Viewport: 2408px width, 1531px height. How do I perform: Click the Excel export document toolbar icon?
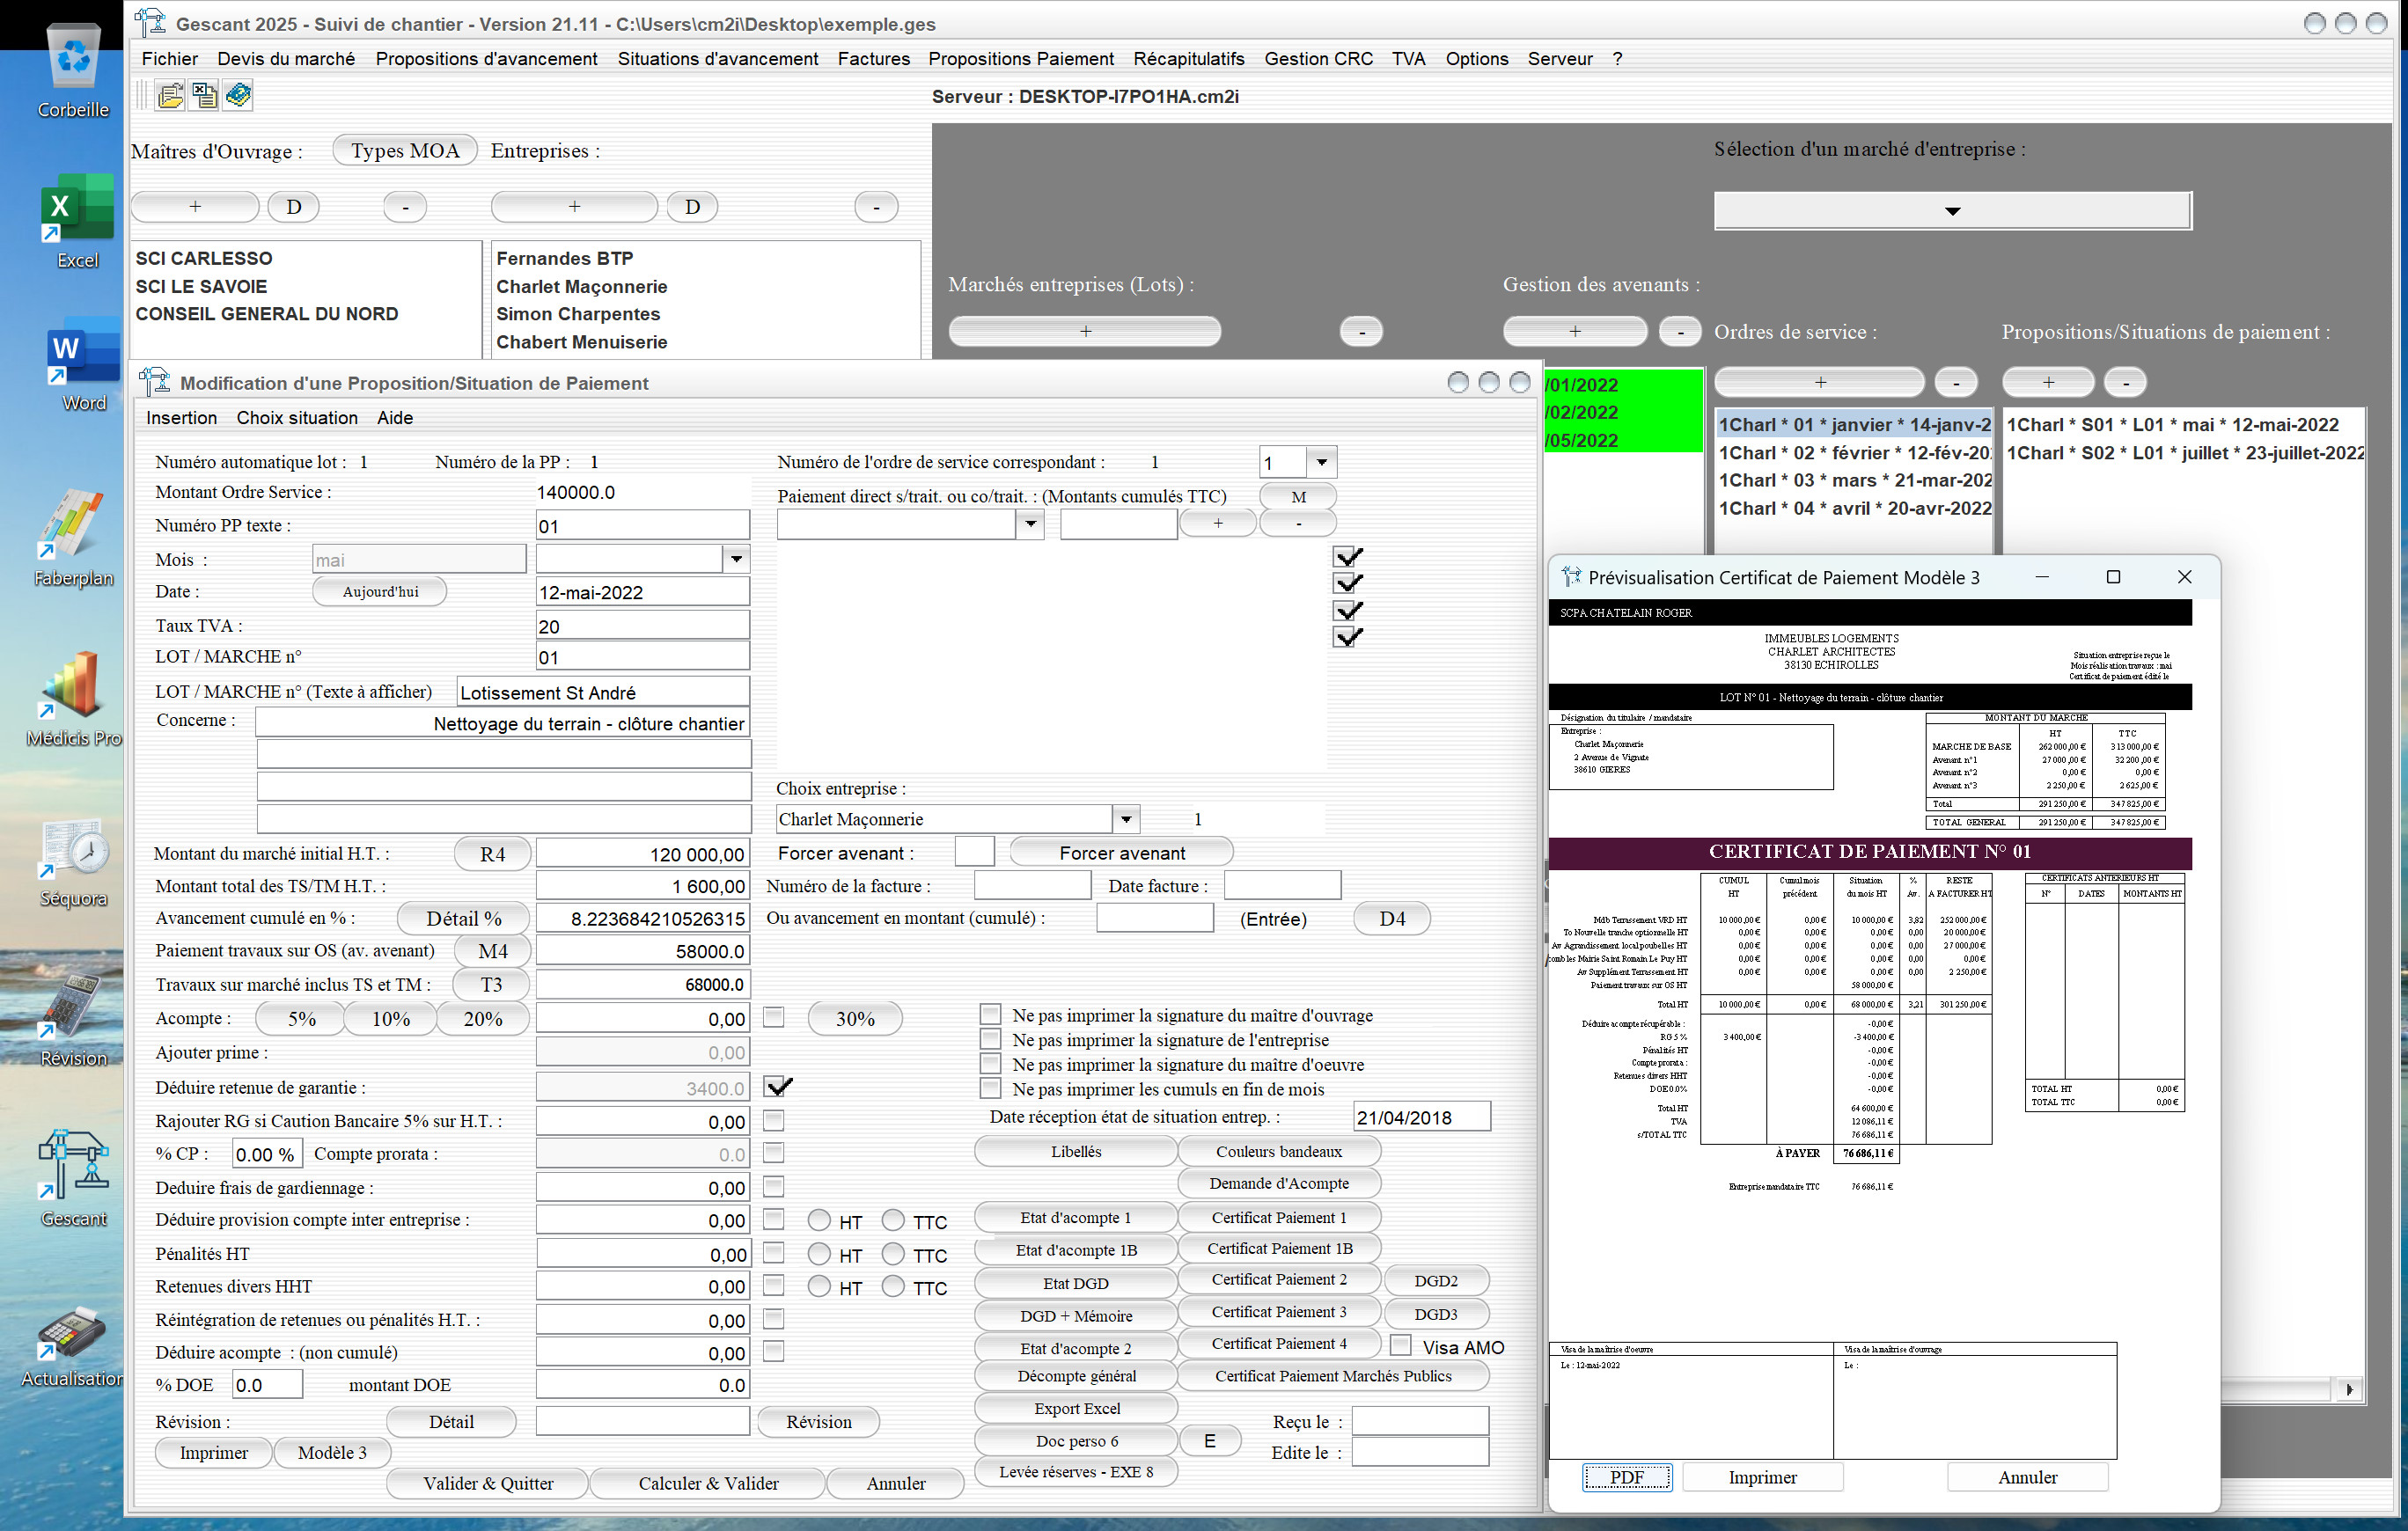(x=204, y=95)
